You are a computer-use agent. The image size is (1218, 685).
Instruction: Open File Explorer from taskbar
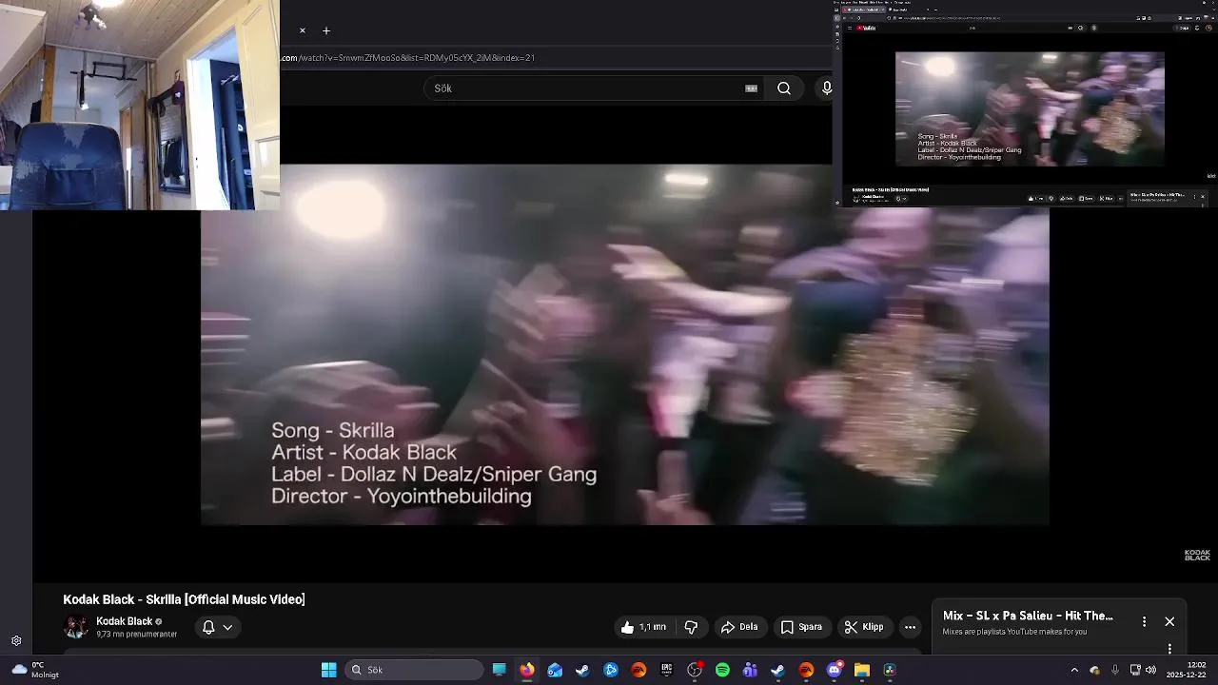862,670
